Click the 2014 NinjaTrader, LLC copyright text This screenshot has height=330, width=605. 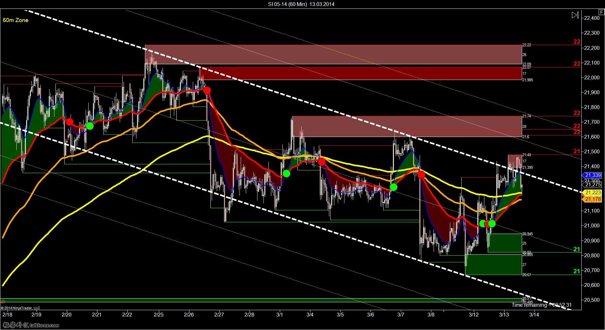click(x=20, y=308)
